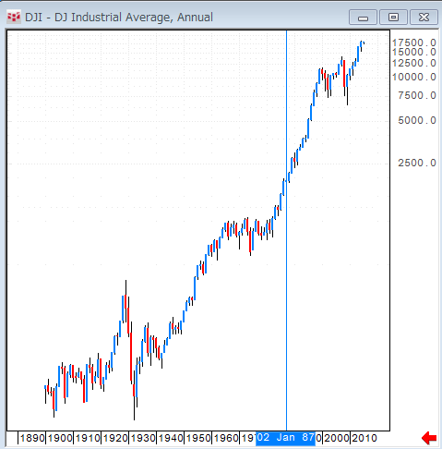Click the 2000 label on time axis
The height and width of the screenshot is (449, 442).
tap(337, 438)
